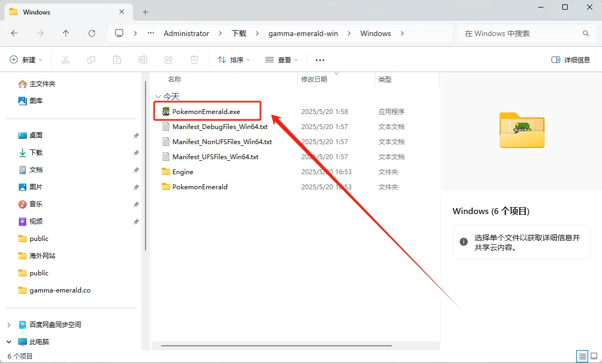Expand hidden breadcrumb path with the ellipsis
Image resolution: width=602 pixels, height=363 pixels.
pos(151,33)
